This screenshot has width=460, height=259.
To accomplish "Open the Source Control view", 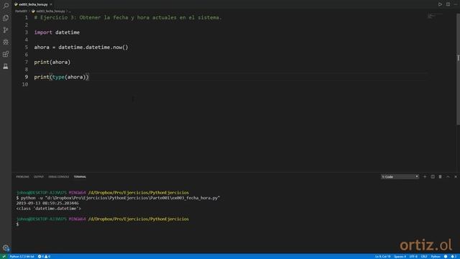I will pyautogui.click(x=6, y=30).
